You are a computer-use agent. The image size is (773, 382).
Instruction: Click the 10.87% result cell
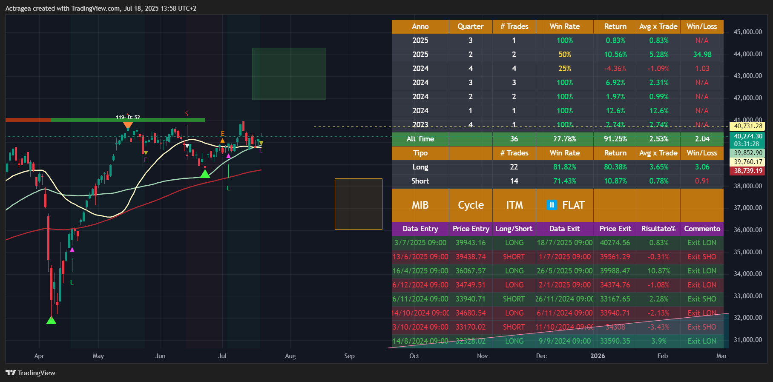coord(658,271)
